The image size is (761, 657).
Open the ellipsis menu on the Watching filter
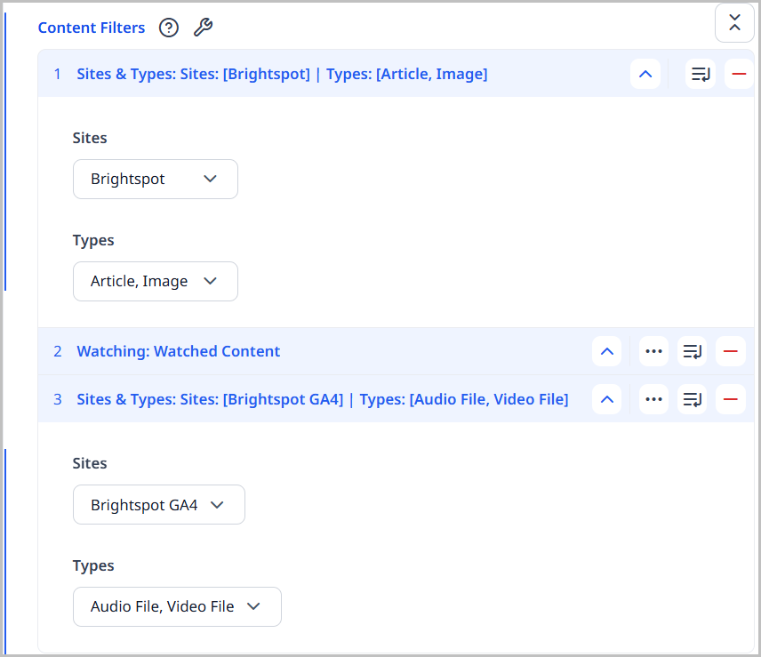coord(653,351)
